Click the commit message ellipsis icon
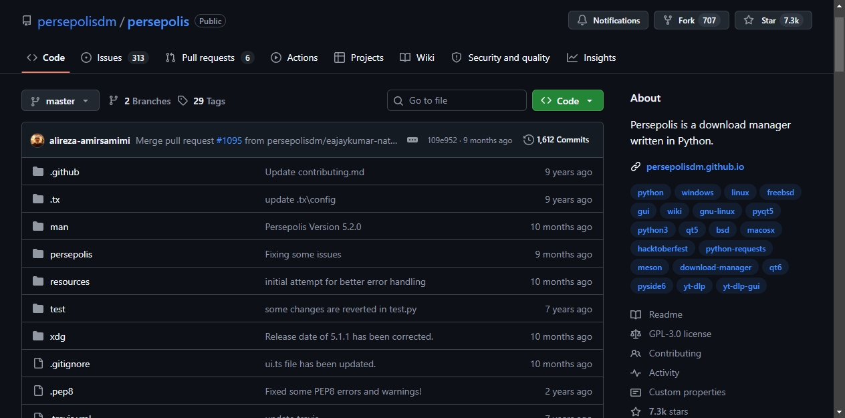Image resolution: width=845 pixels, height=418 pixels. 412,140
